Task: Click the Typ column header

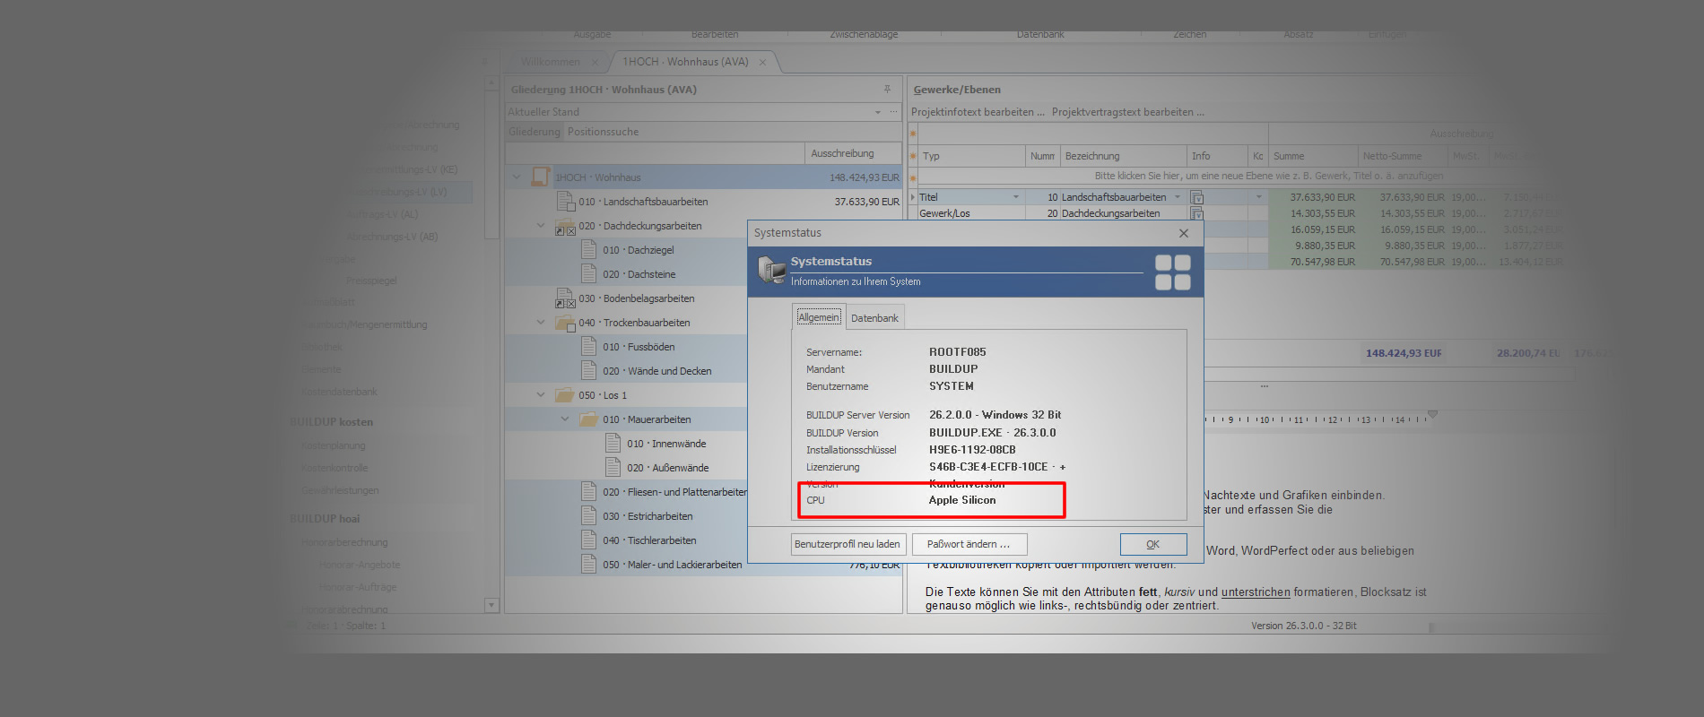Action: click(972, 156)
